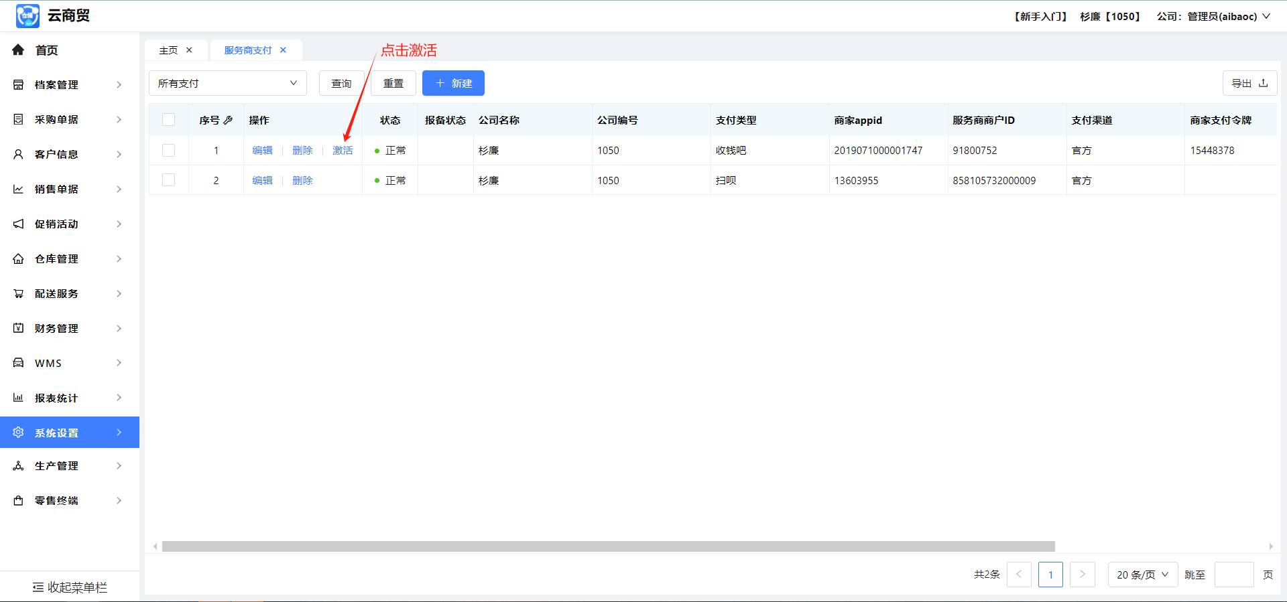Click the home icon beside 首页
Screen dimensions: 1287x602
pyautogui.click(x=18, y=50)
